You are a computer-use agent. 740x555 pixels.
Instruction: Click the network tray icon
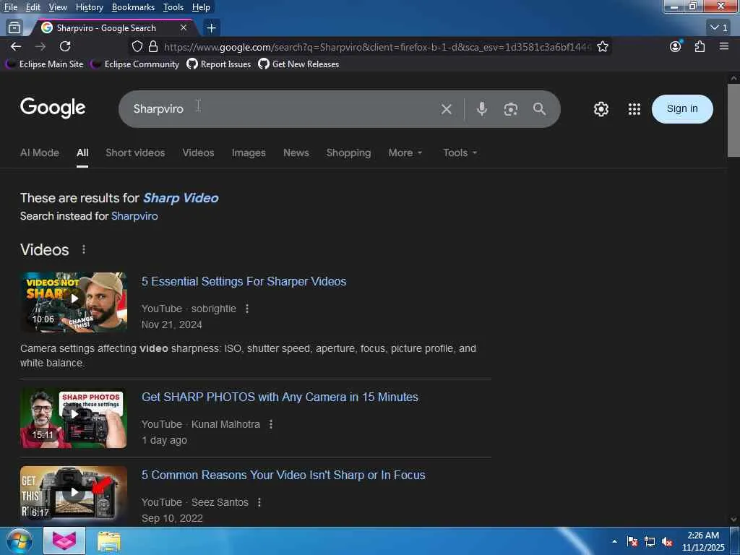point(650,542)
